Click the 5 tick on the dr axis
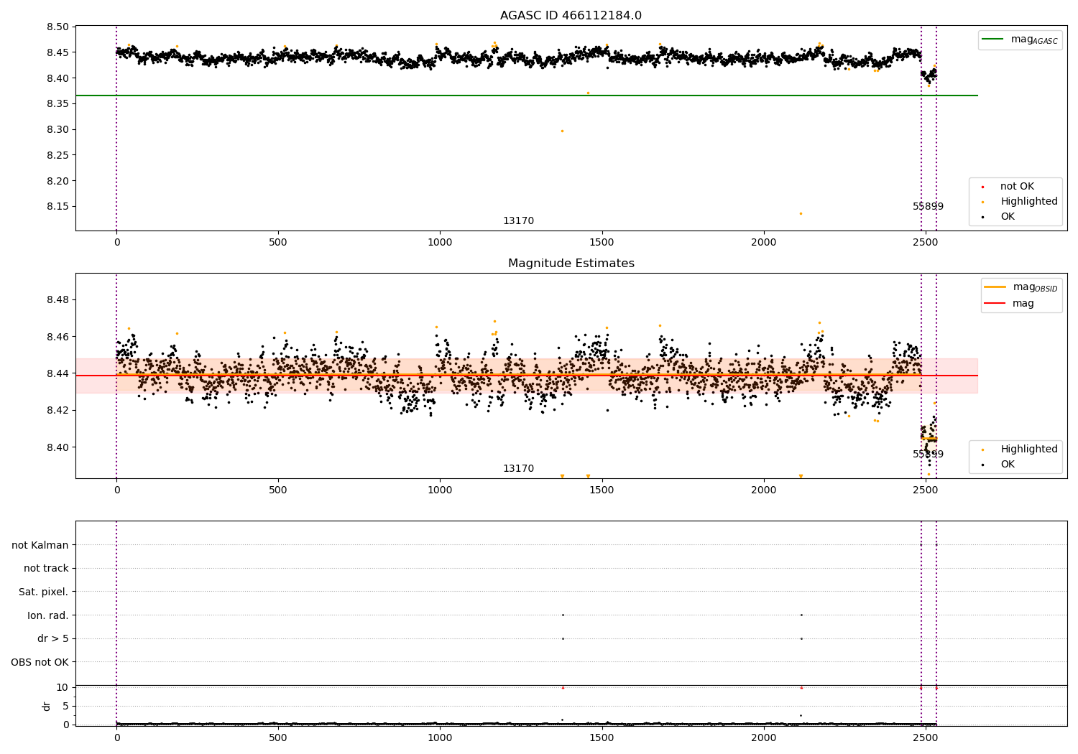 [66, 707]
